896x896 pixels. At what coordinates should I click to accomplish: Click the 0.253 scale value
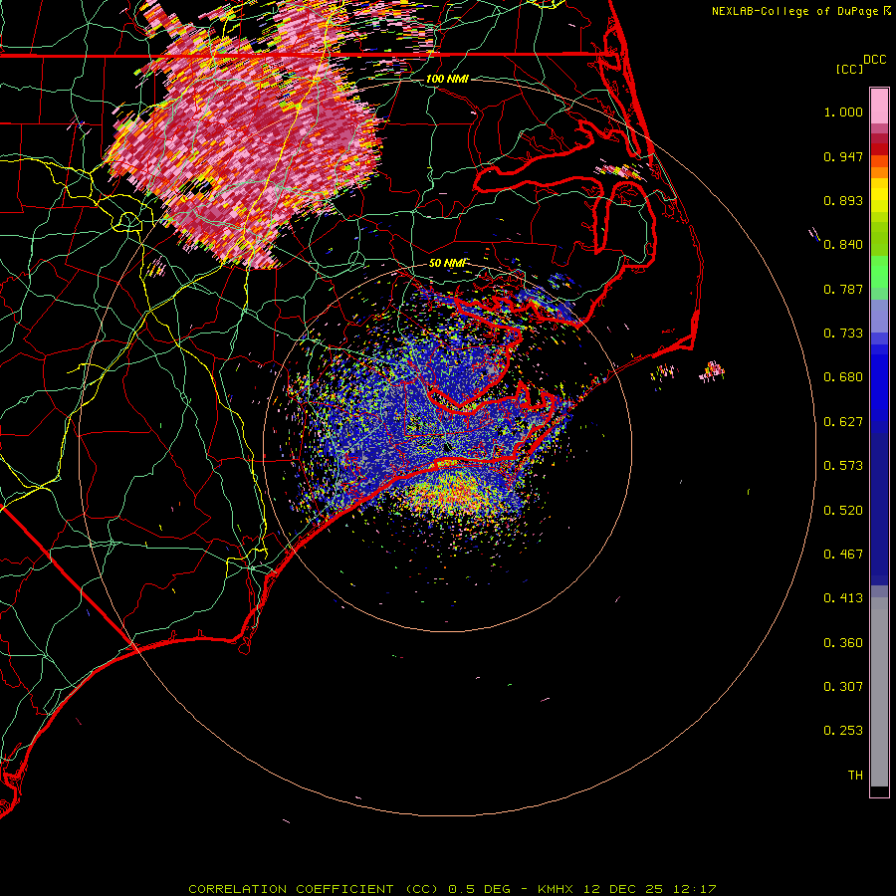pos(843,731)
